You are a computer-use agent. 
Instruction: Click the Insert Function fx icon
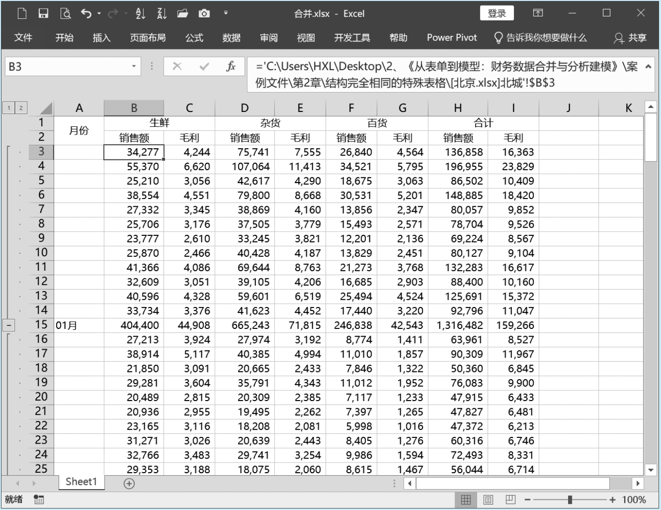231,66
